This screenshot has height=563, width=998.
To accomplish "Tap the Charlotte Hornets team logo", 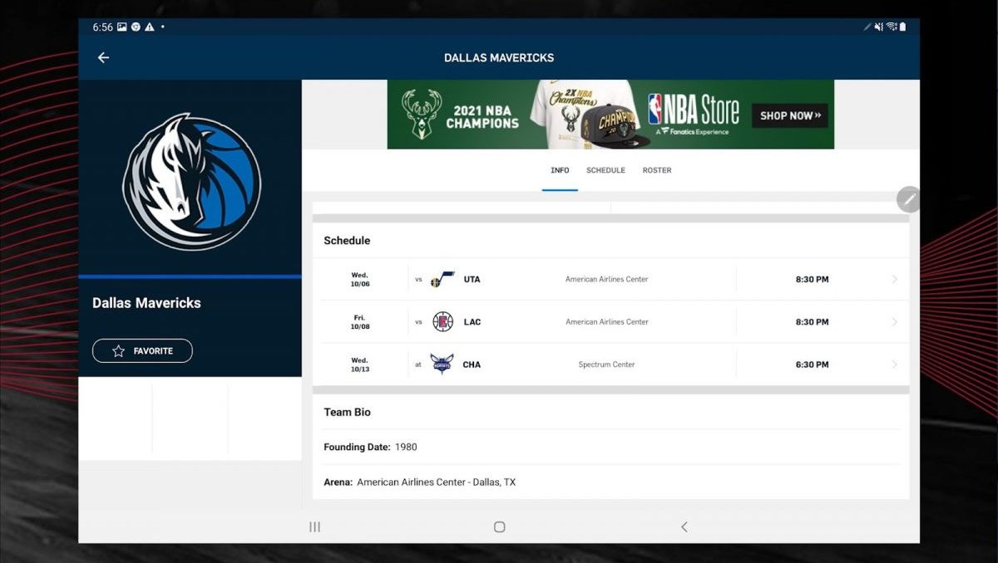I will [442, 365].
